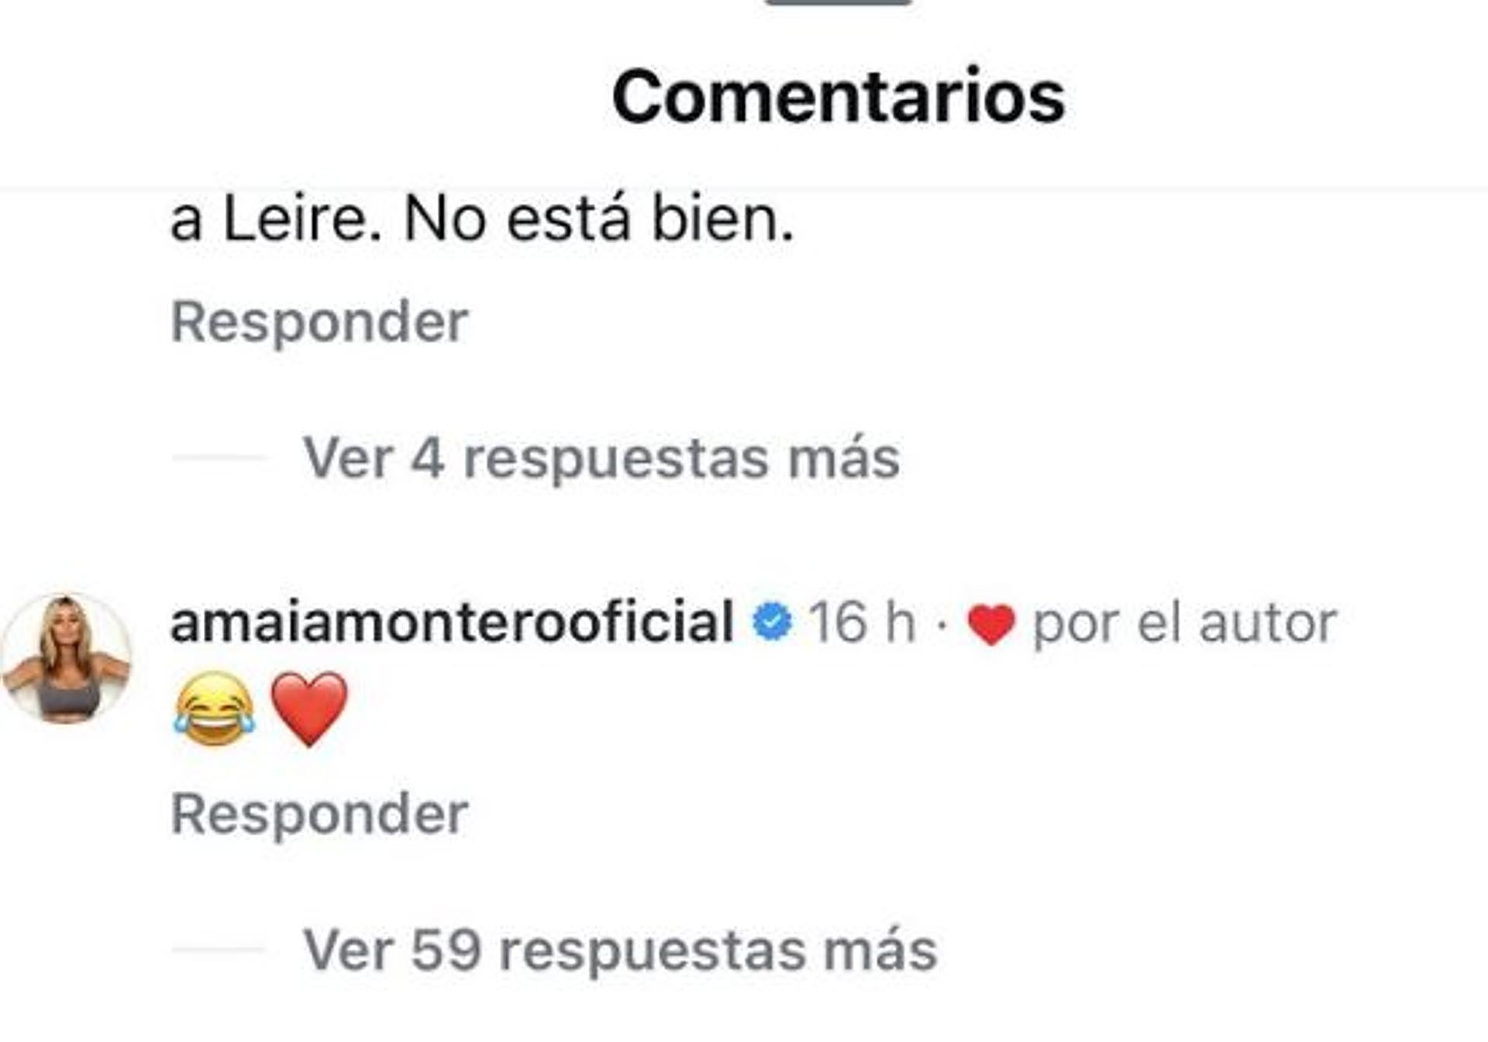Click the dot separator after "16 h"
Viewport: 1488px width, 1042px height.
click(x=942, y=624)
